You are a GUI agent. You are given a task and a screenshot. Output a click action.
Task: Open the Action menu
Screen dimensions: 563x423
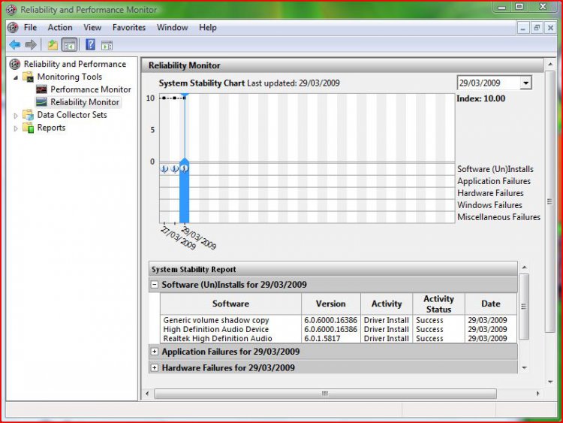pyautogui.click(x=60, y=28)
